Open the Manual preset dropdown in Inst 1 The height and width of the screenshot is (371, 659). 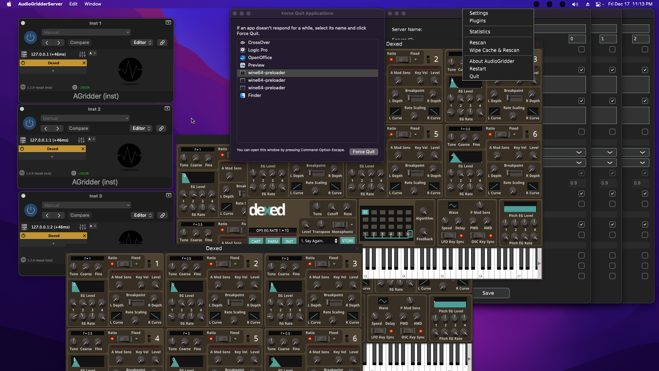(x=86, y=32)
